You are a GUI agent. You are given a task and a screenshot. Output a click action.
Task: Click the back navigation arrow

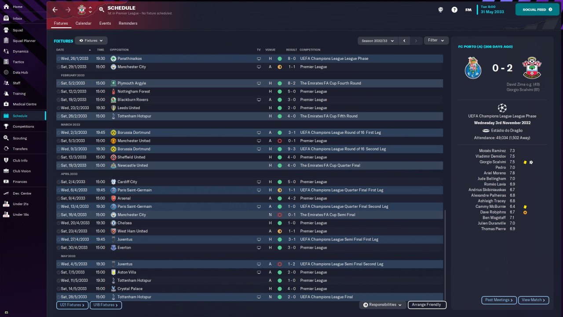pyautogui.click(x=55, y=10)
